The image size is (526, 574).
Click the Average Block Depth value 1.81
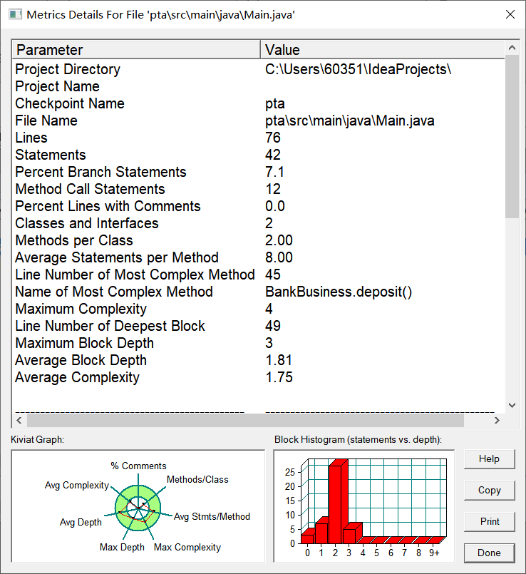point(279,360)
